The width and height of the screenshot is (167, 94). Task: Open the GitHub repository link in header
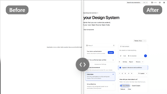[x=154, y=3]
